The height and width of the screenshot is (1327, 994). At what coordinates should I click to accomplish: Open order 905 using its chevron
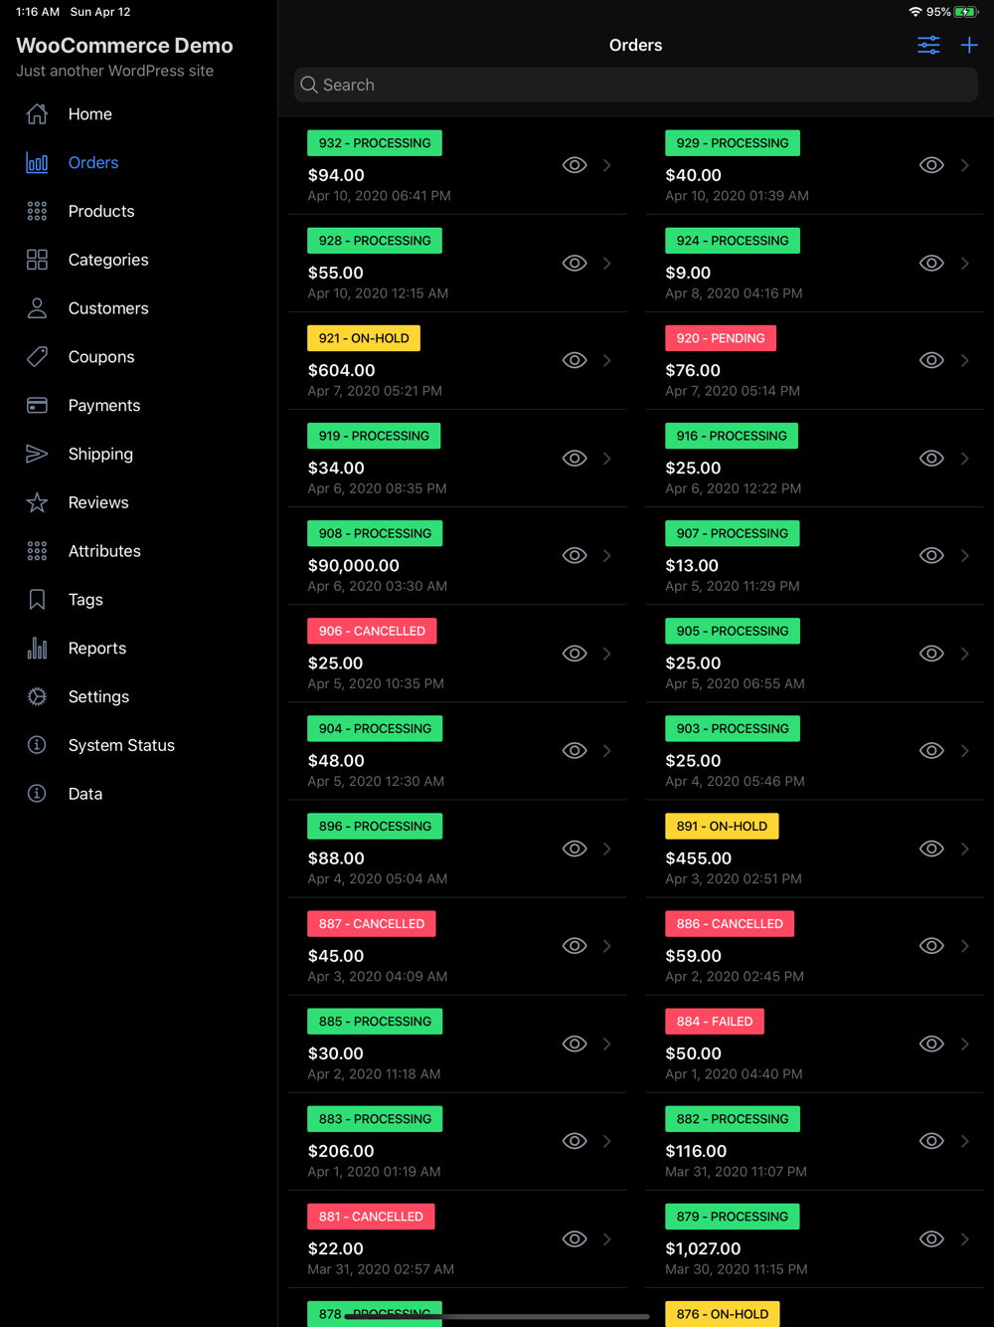click(964, 654)
